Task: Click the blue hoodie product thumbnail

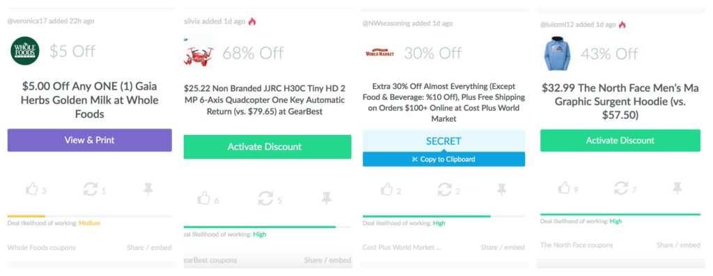Action: tap(557, 54)
